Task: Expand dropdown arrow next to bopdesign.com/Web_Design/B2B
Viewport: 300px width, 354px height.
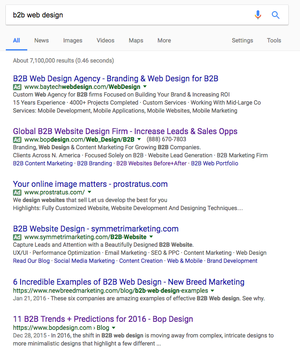Action: 139,139
